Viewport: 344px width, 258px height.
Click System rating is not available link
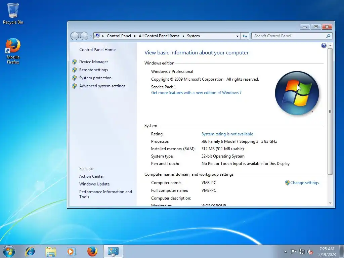(227, 134)
